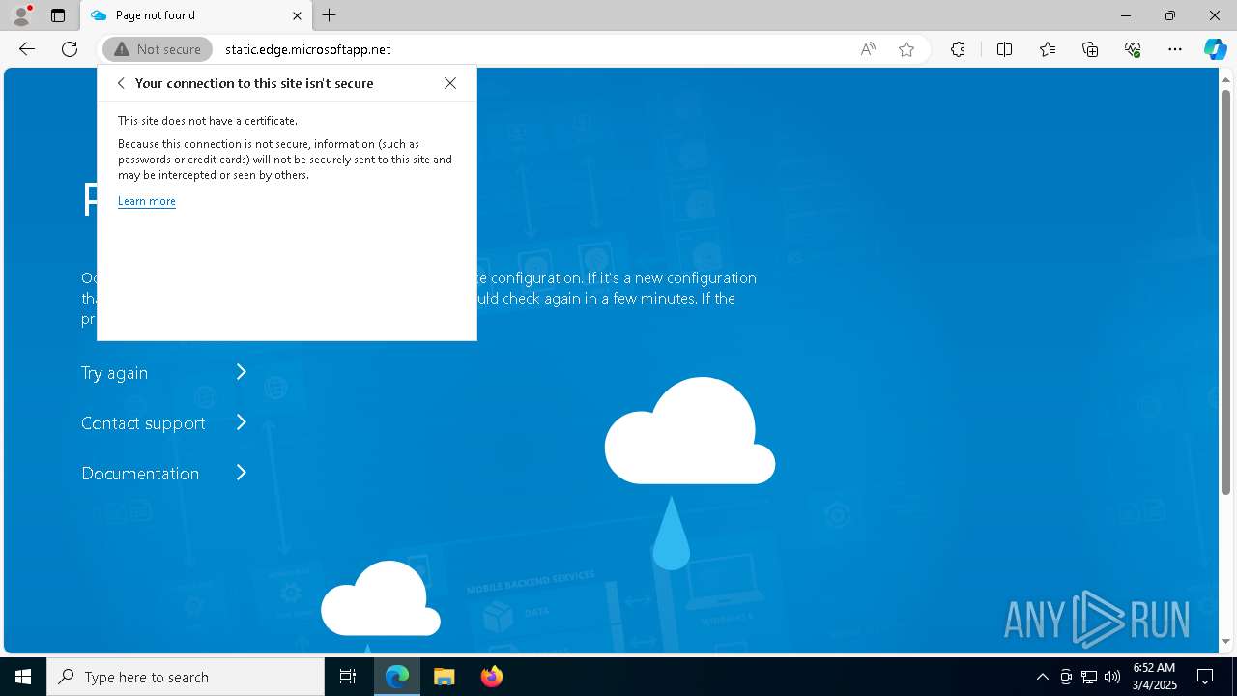This screenshot has height=696, width=1237.
Task: Click the page vertical scrollbar thumb
Action: point(1225,292)
